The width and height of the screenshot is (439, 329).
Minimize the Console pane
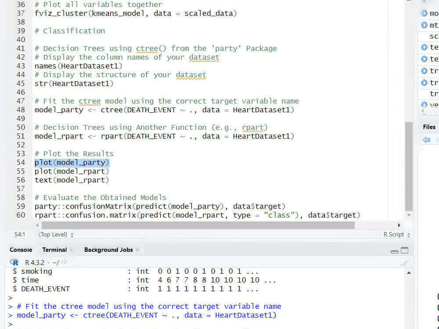(395, 251)
